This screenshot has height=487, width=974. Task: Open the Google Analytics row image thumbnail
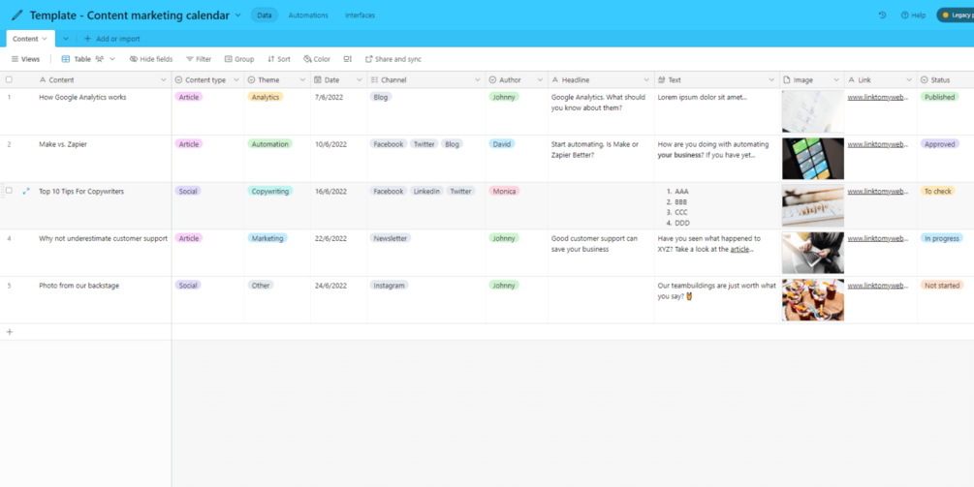[812, 111]
